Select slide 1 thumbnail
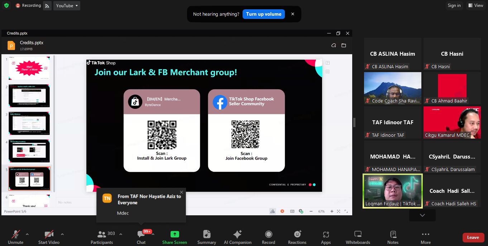The height and width of the screenshot is (246, 488). [29, 68]
